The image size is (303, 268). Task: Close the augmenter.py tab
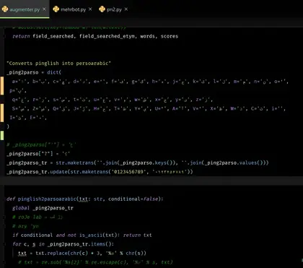click(x=44, y=9)
